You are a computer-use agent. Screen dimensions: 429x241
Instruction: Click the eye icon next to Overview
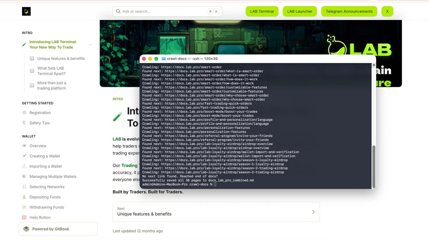[24, 146]
